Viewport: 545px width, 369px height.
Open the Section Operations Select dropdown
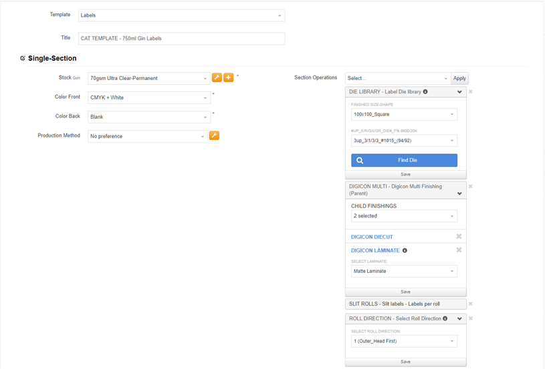click(398, 78)
